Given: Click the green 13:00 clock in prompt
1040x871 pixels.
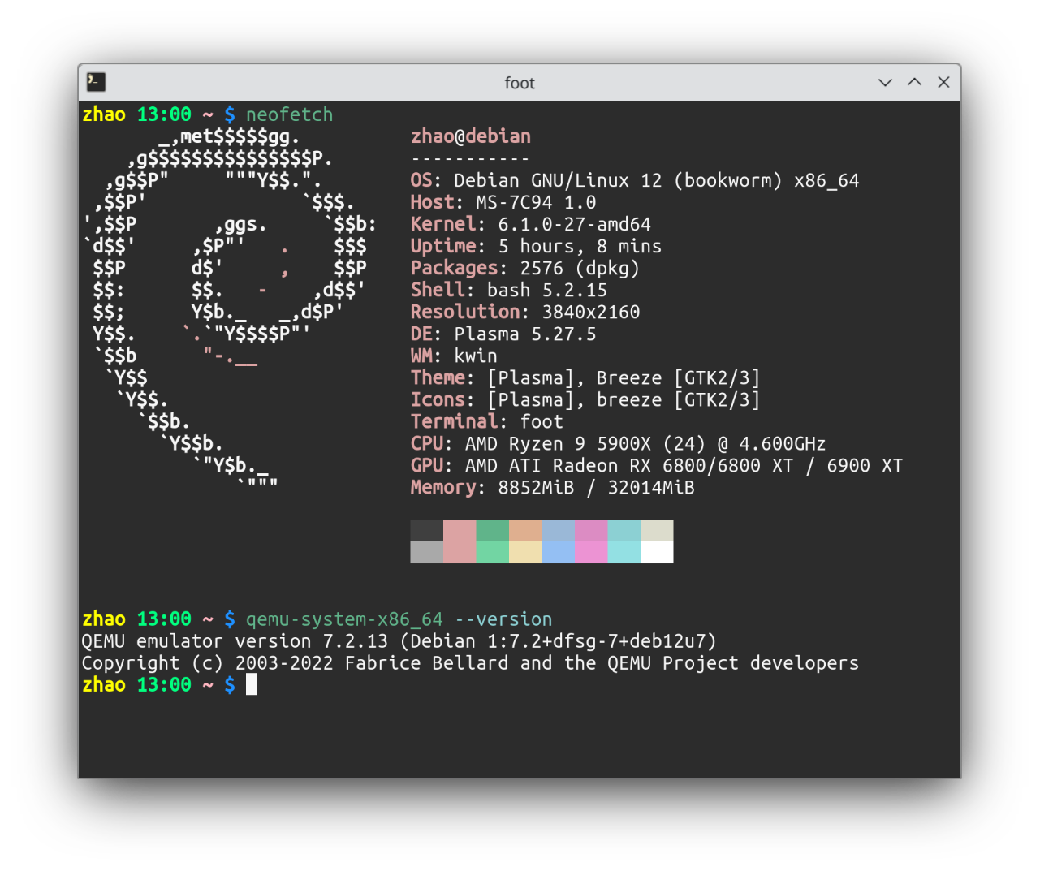Looking at the screenshot, I should coord(164,114).
